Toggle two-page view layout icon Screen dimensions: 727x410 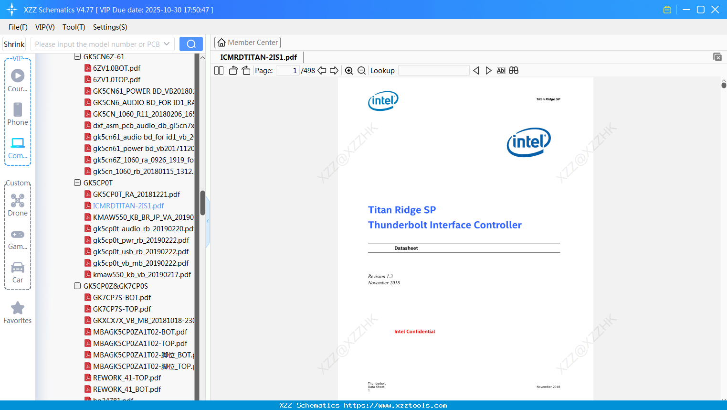[219, 71]
